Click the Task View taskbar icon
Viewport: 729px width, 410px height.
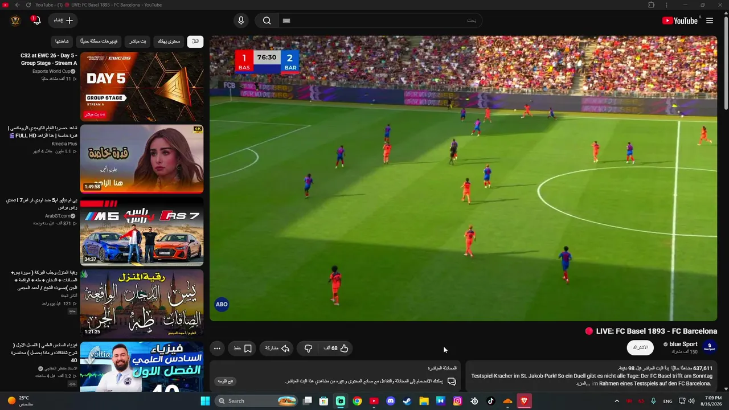(x=307, y=401)
